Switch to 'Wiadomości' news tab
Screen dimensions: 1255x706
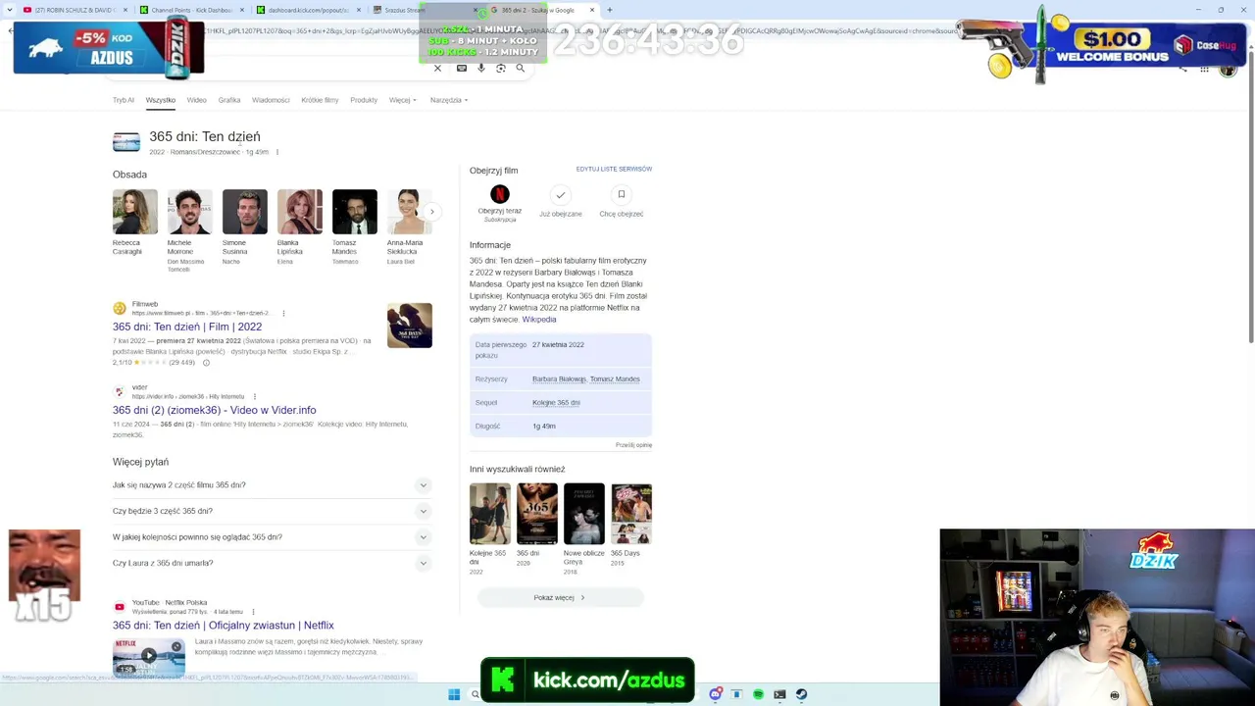pyautogui.click(x=271, y=100)
